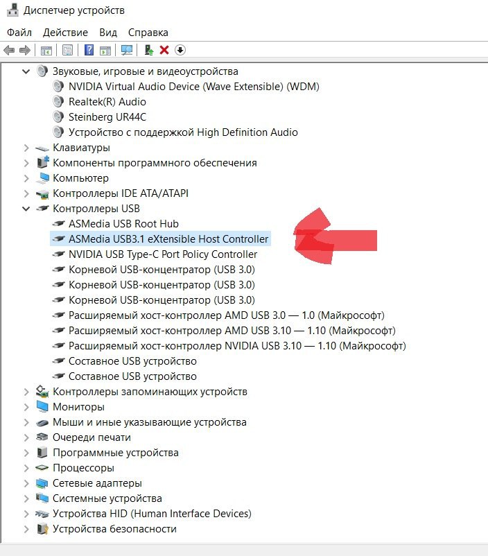Click the monitor icon beside Мониторы
Image resolution: width=488 pixels, height=556 pixels.
click(42, 407)
